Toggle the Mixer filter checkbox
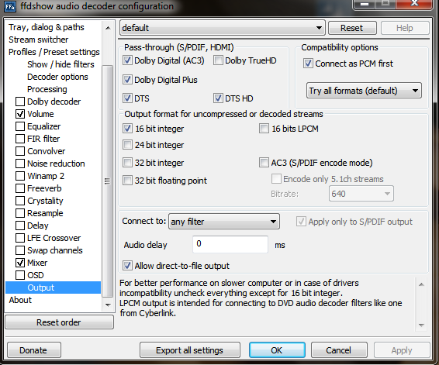439x365 pixels. [20, 263]
